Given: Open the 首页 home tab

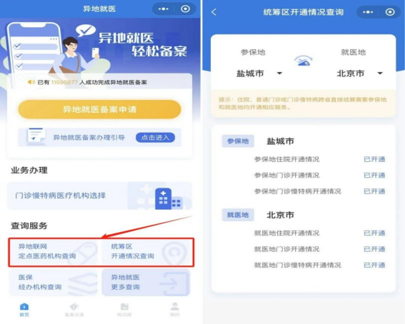Looking at the screenshot, I should 24,310.
